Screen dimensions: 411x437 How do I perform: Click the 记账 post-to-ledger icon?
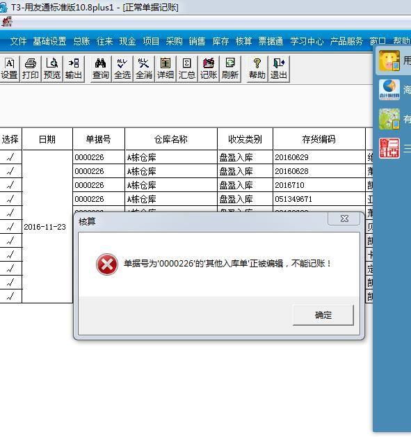point(209,69)
